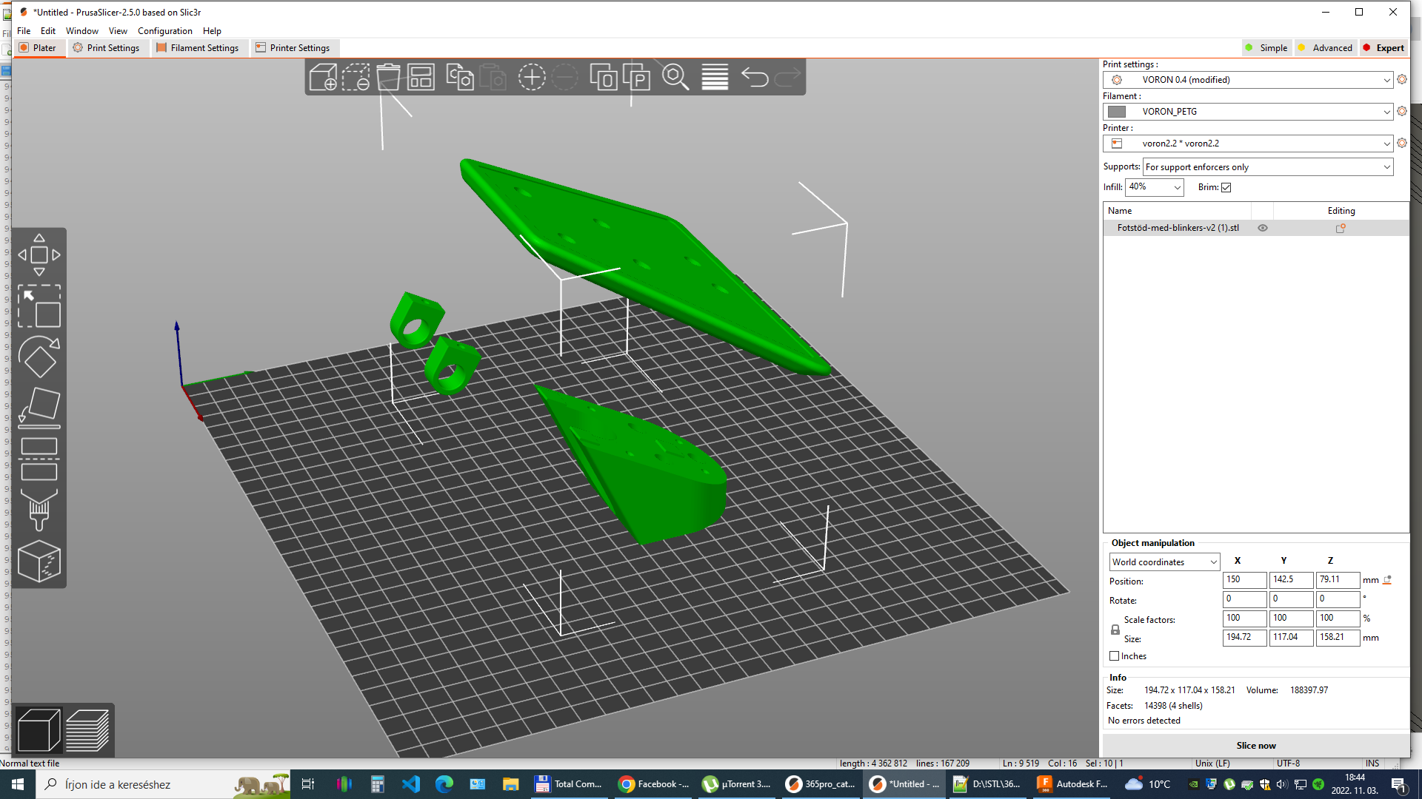Open the voron2.2 printer dropdown

click(x=1248, y=144)
